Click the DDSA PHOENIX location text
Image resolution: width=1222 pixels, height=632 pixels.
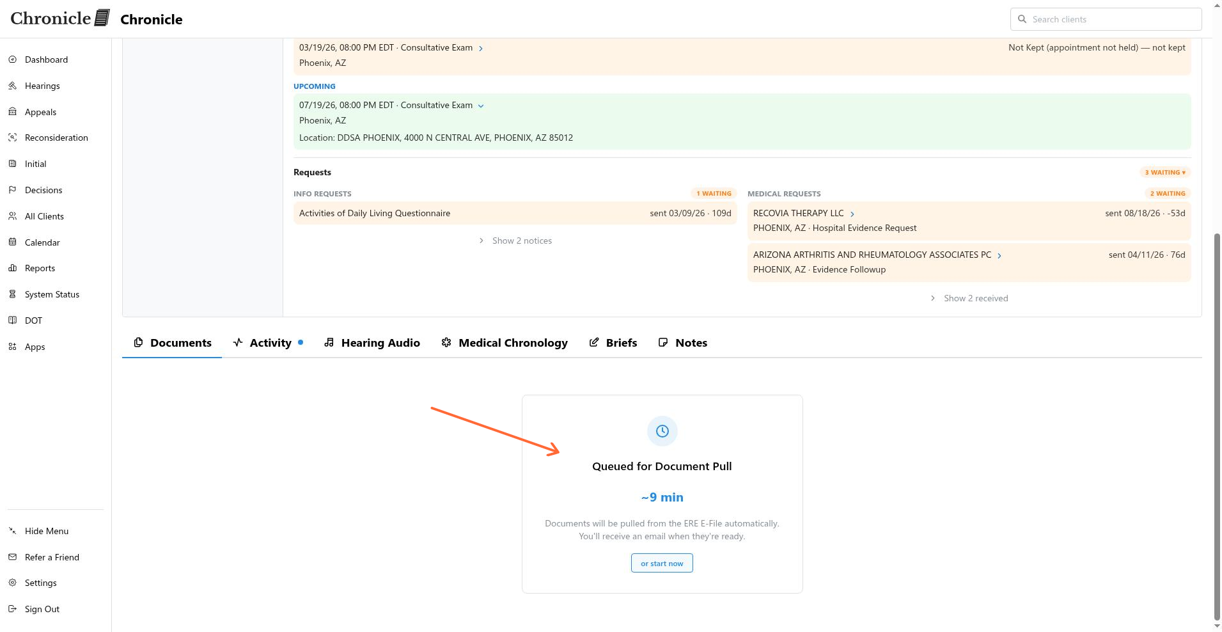[x=436, y=138]
